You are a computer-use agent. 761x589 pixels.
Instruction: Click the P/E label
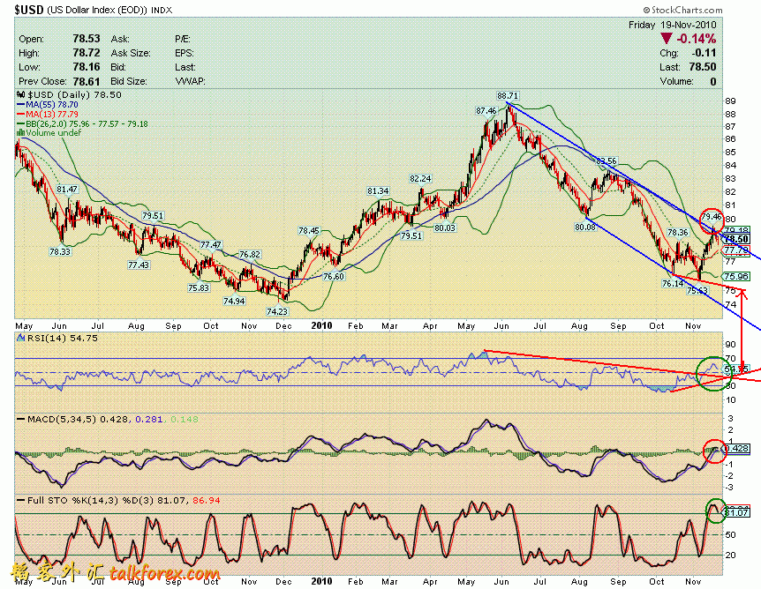[x=183, y=39]
